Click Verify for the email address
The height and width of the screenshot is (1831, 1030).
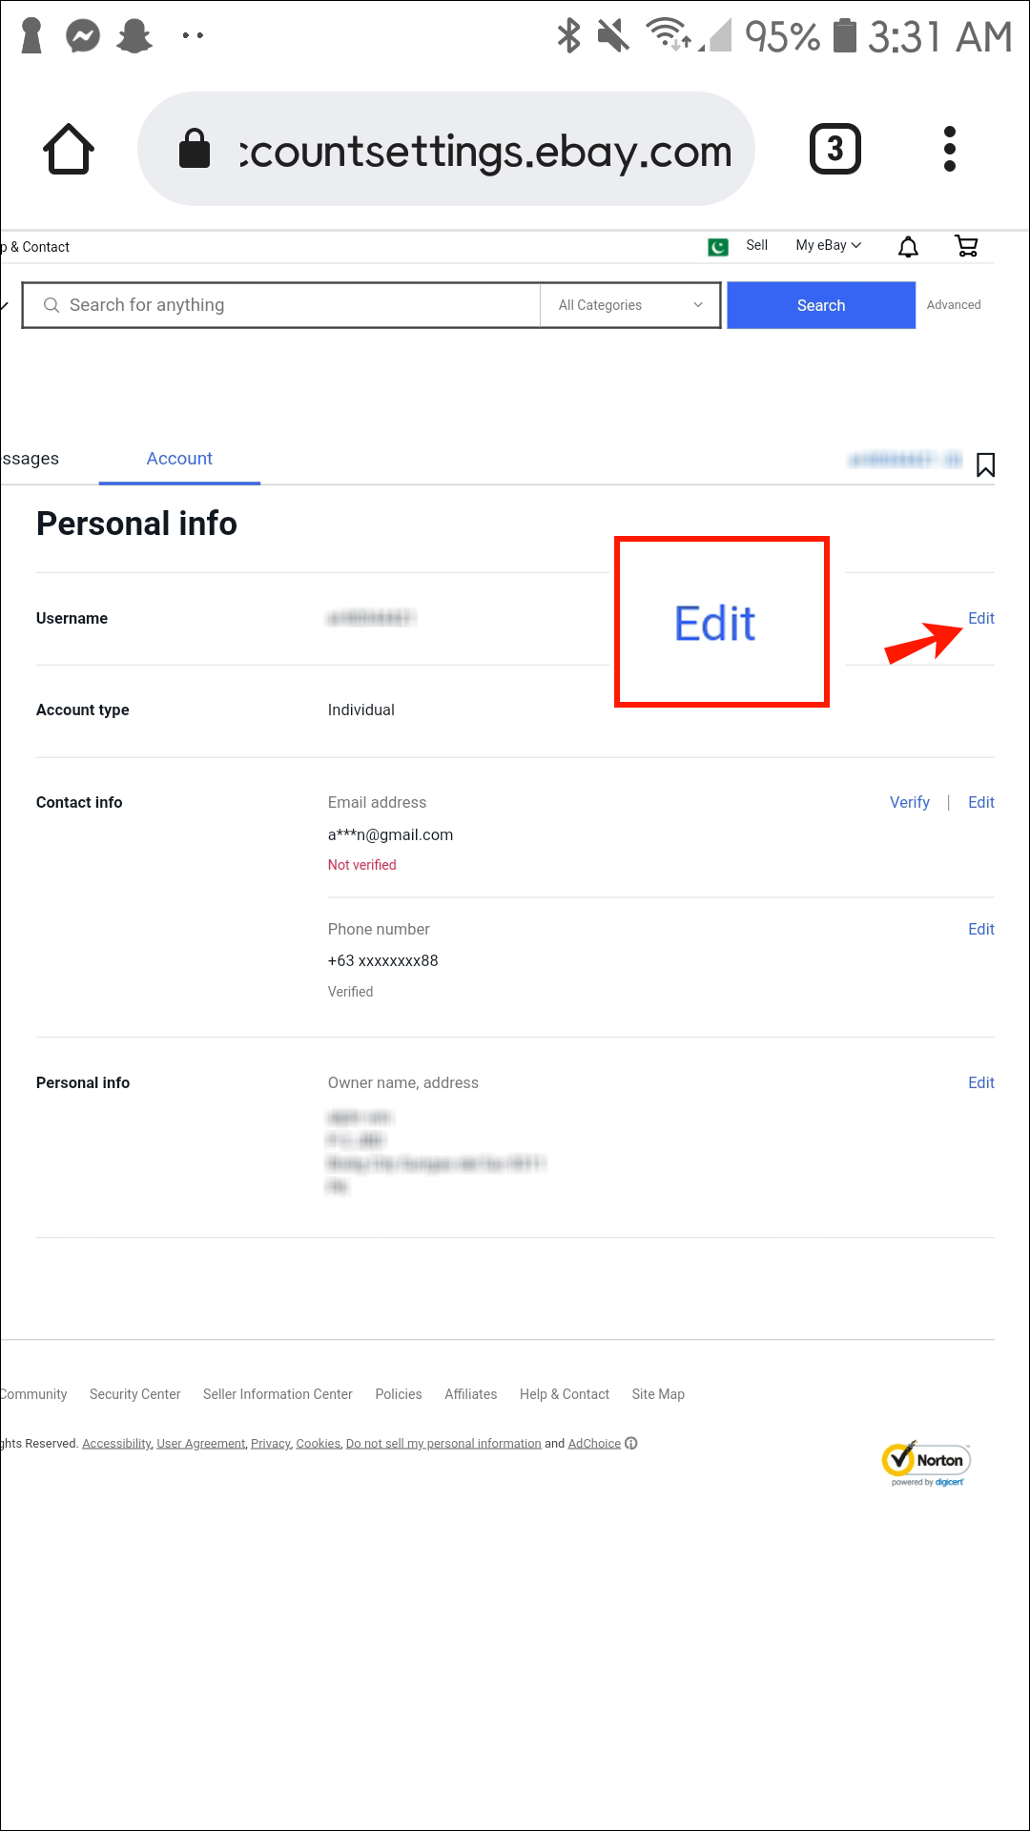coord(909,802)
